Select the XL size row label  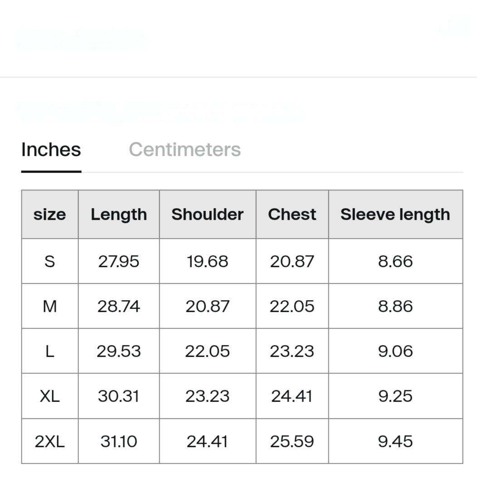click(50, 396)
